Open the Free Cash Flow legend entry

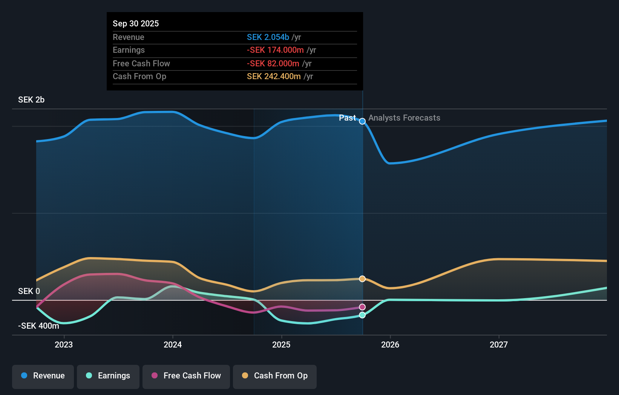pos(186,376)
